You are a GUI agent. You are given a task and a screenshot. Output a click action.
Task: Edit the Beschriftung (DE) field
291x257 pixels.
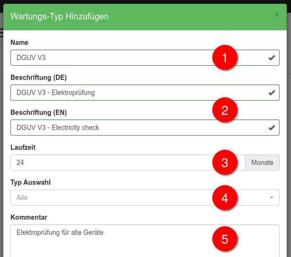coord(145,93)
